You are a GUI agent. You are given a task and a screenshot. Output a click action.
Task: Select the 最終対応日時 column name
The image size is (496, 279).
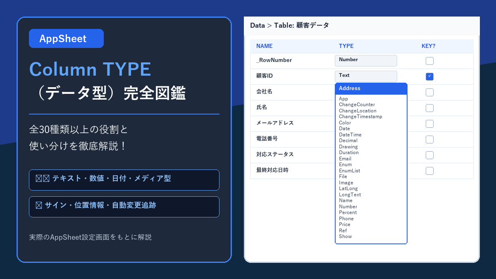[x=272, y=170]
